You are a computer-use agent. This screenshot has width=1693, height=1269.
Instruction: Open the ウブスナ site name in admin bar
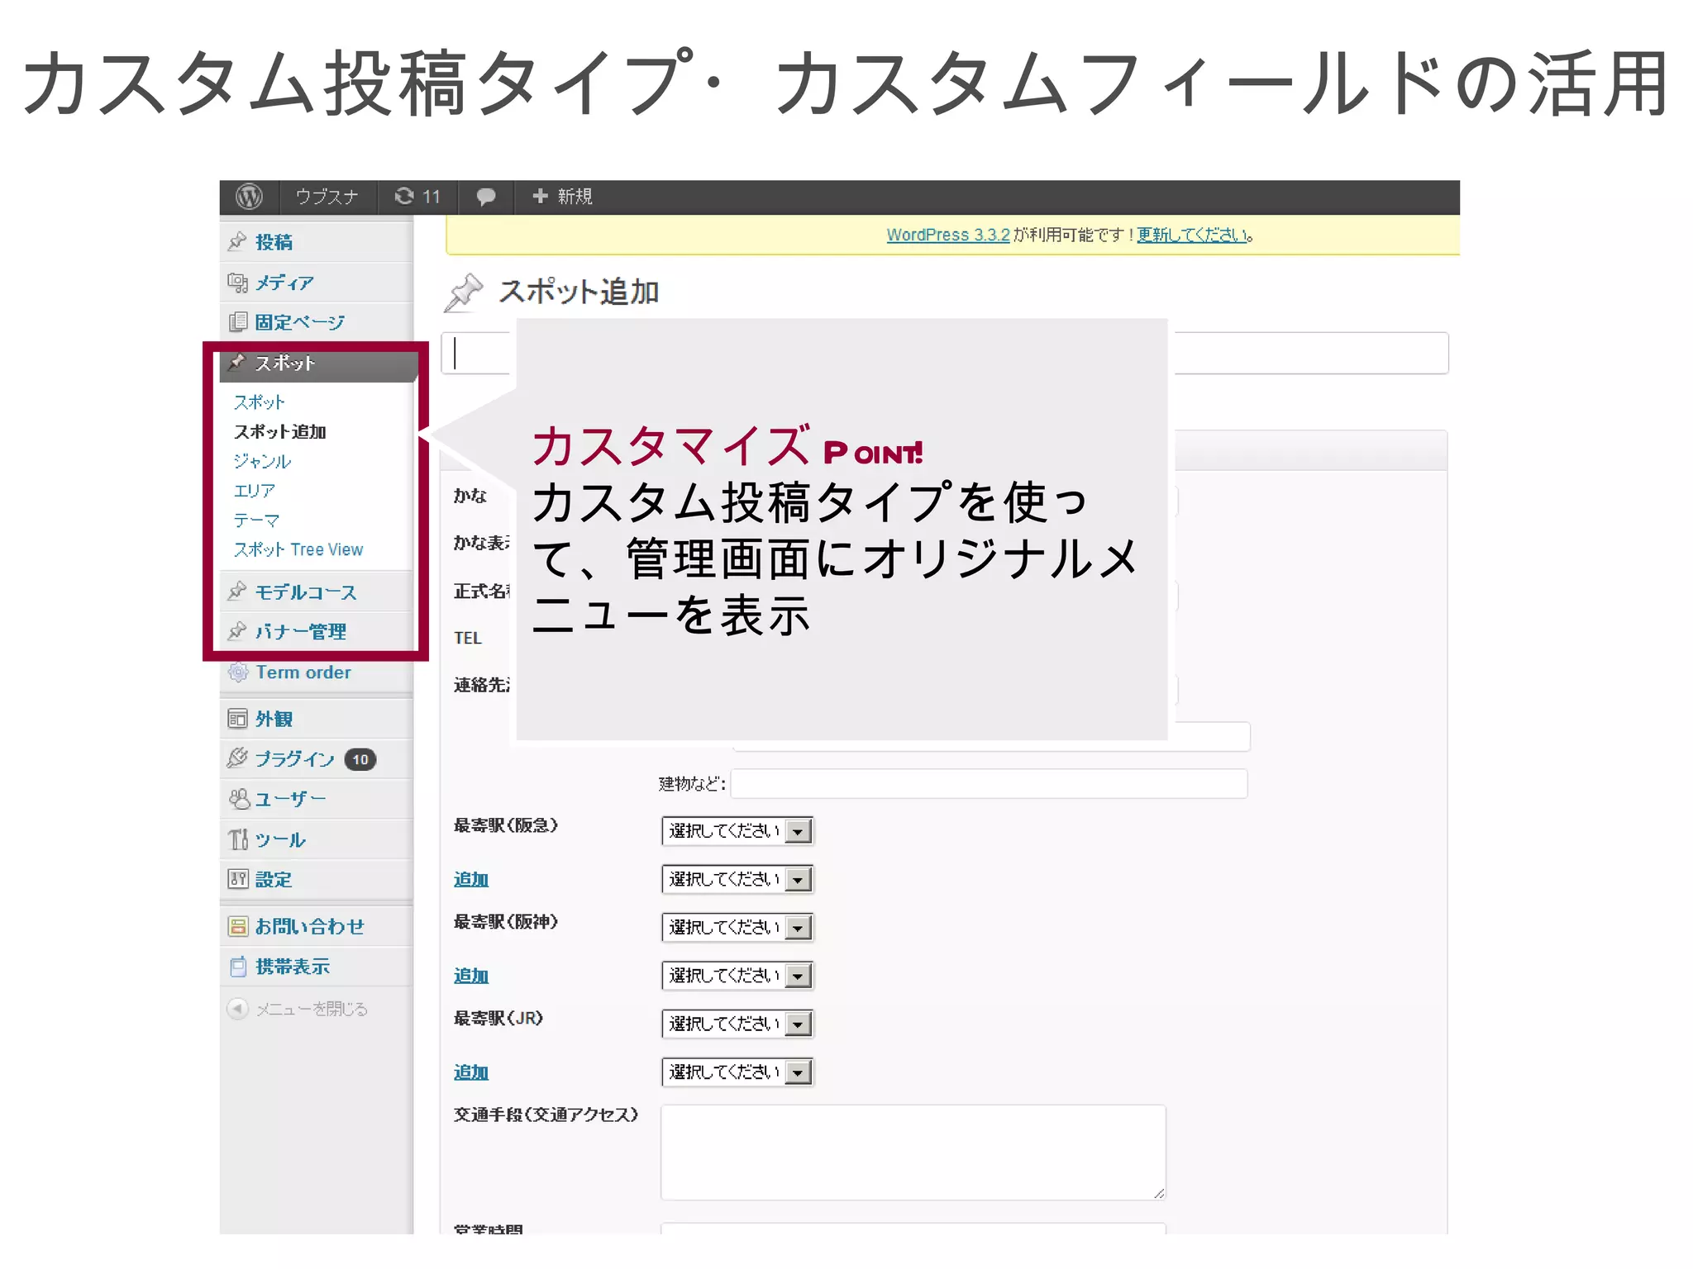[x=327, y=197]
